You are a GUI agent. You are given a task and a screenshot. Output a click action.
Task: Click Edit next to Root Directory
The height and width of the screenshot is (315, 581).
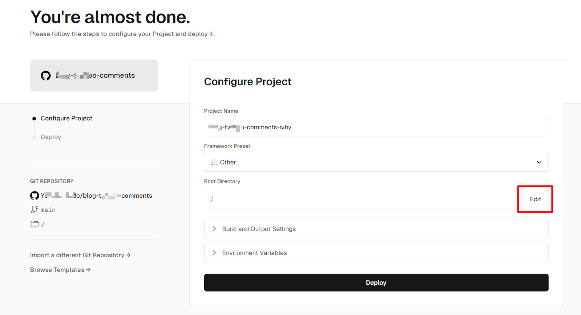(535, 199)
